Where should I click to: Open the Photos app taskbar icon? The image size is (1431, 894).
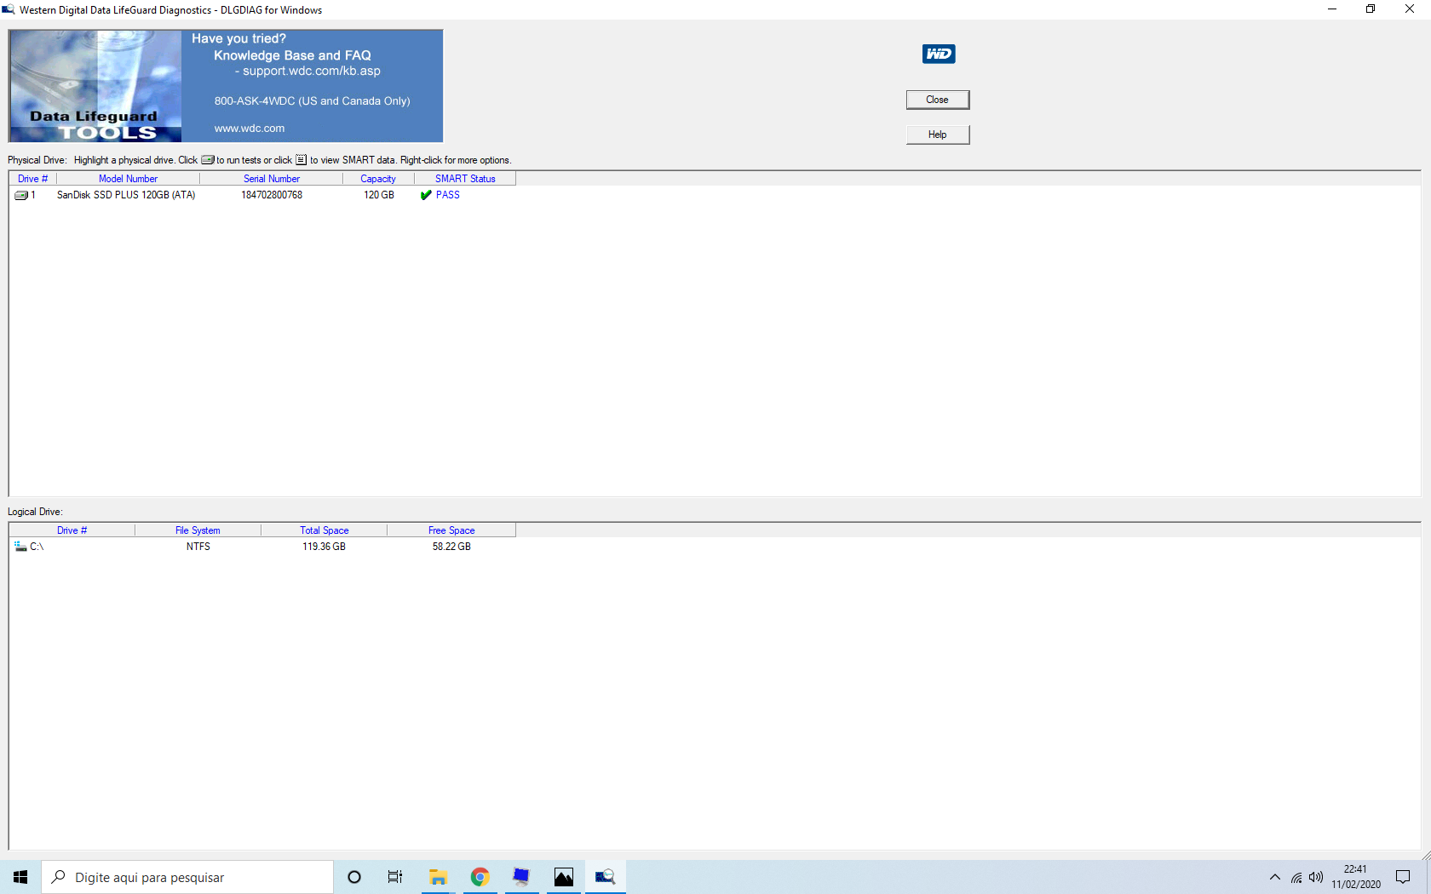[563, 877]
